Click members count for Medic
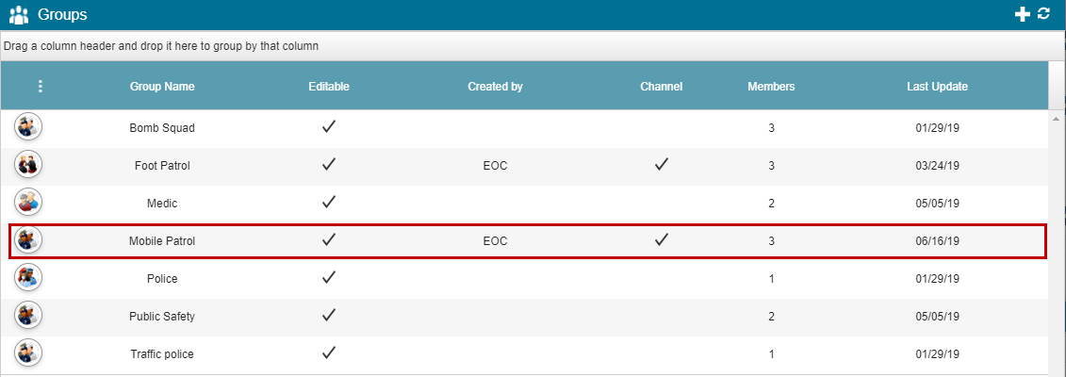This screenshot has height=377, width=1066. coord(772,203)
